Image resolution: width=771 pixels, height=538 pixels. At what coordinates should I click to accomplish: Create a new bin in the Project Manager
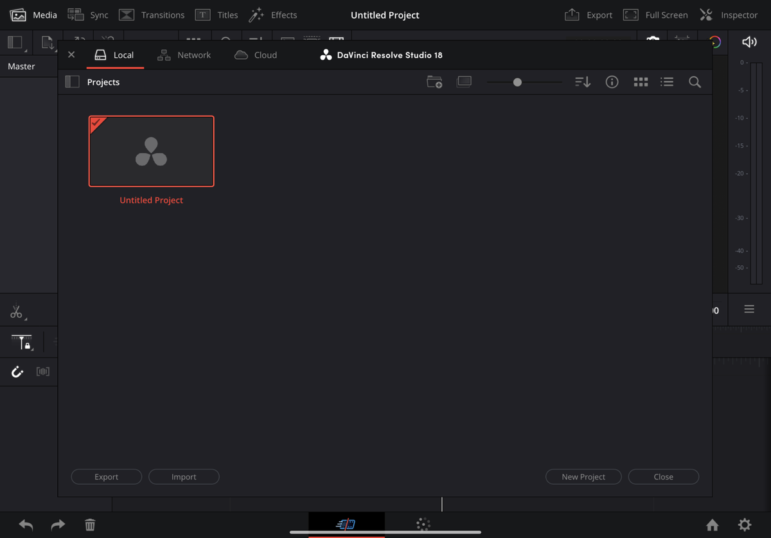[434, 82]
